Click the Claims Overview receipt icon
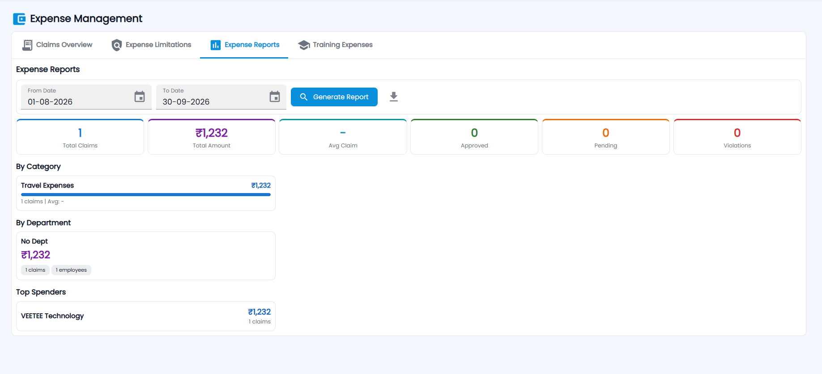This screenshot has width=822, height=374. tap(27, 45)
